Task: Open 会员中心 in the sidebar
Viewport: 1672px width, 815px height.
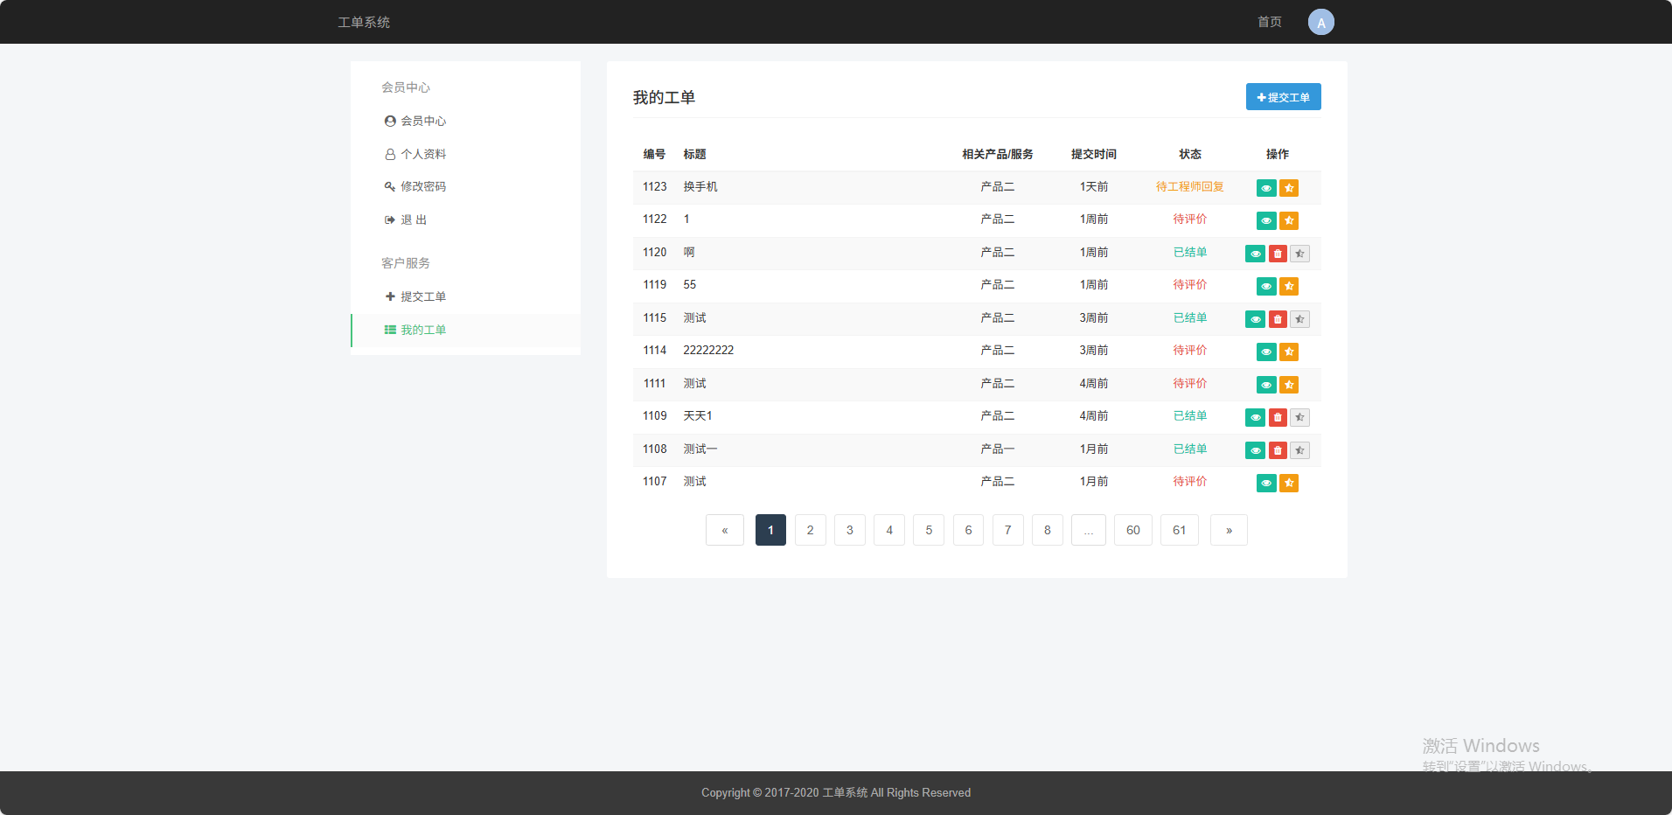Action: (x=422, y=121)
